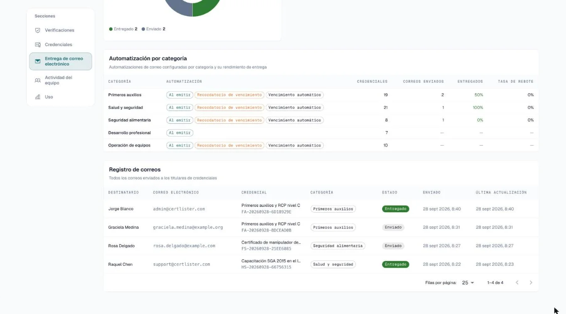The image size is (566, 314).
Task: Click the Enviado legend item
Action: (x=154, y=29)
